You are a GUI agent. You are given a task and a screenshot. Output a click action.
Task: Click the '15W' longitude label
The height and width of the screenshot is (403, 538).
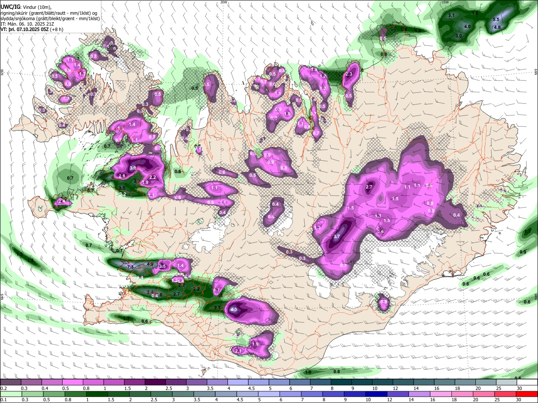coord(446,2)
